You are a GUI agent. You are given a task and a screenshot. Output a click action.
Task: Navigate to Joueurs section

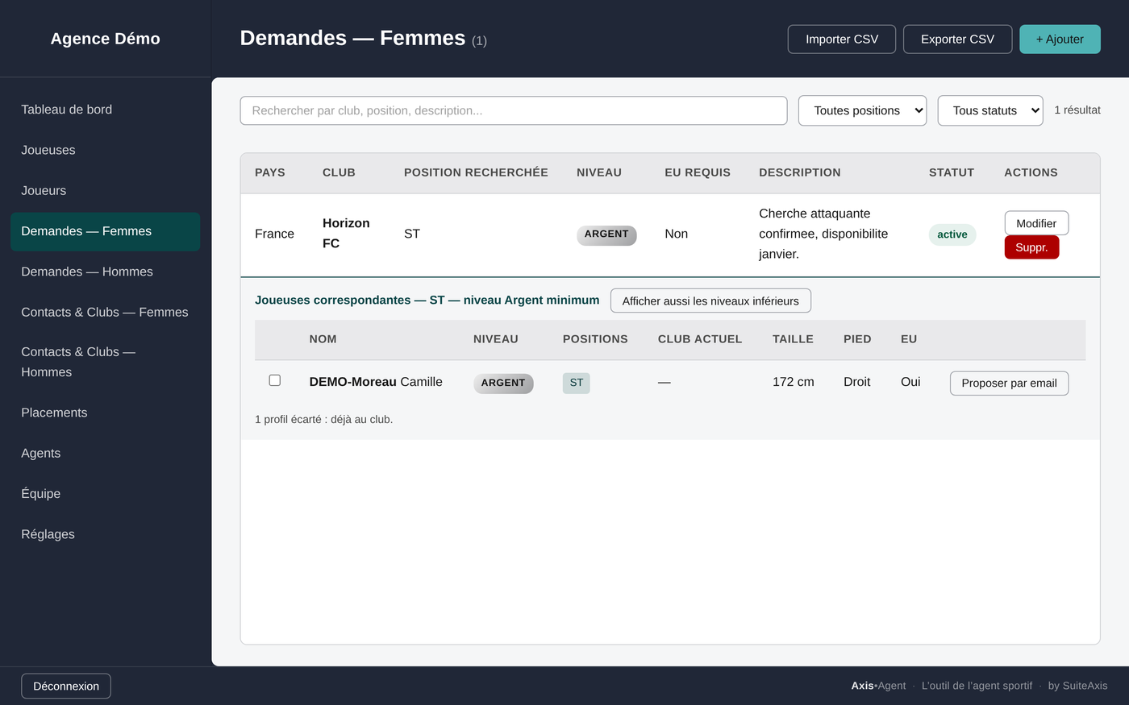(105, 190)
